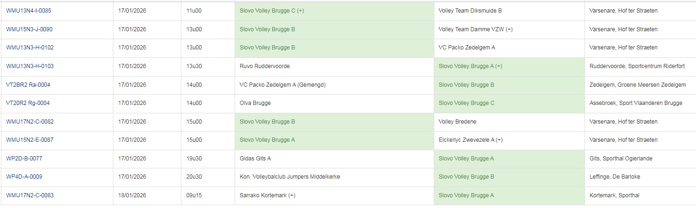Open match link WP2D-B-0077
This screenshot has height=208, width=696.
point(24,159)
